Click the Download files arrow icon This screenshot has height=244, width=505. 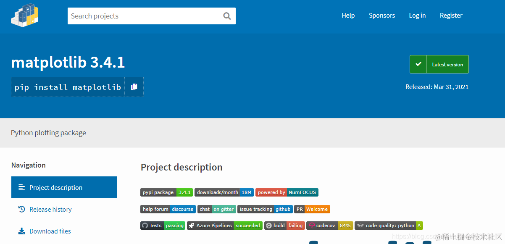pos(22,231)
